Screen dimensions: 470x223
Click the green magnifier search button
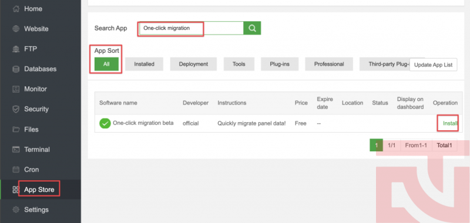coord(252,28)
